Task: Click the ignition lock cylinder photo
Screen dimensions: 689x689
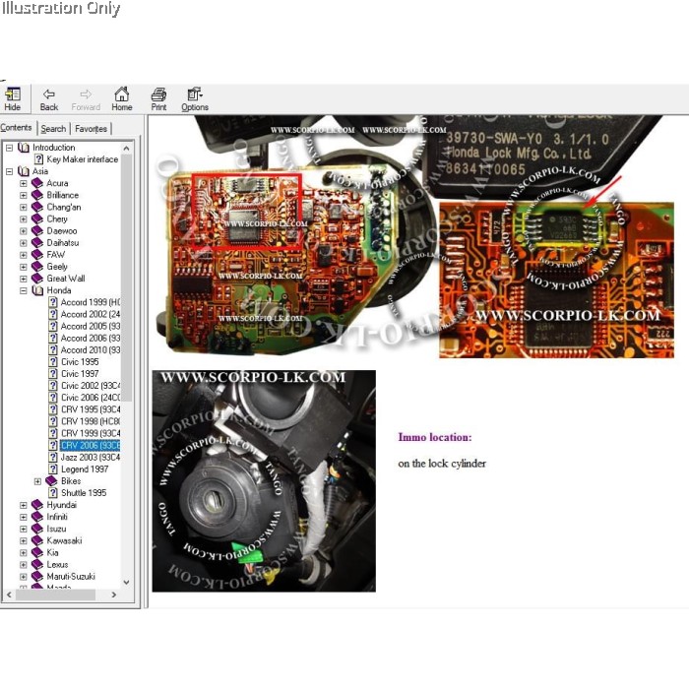Action: (264, 481)
